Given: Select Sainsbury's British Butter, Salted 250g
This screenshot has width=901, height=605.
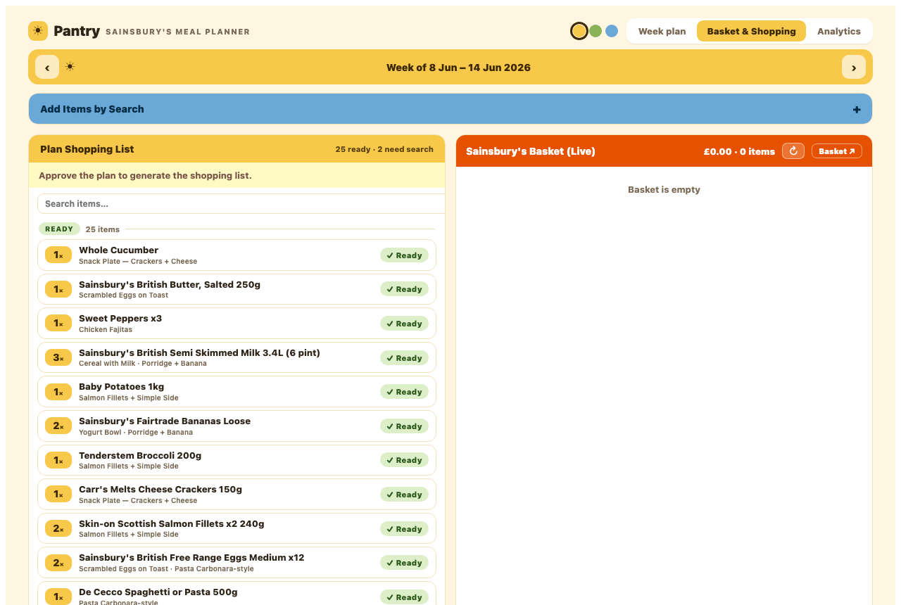Looking at the screenshot, I should (x=170, y=285).
